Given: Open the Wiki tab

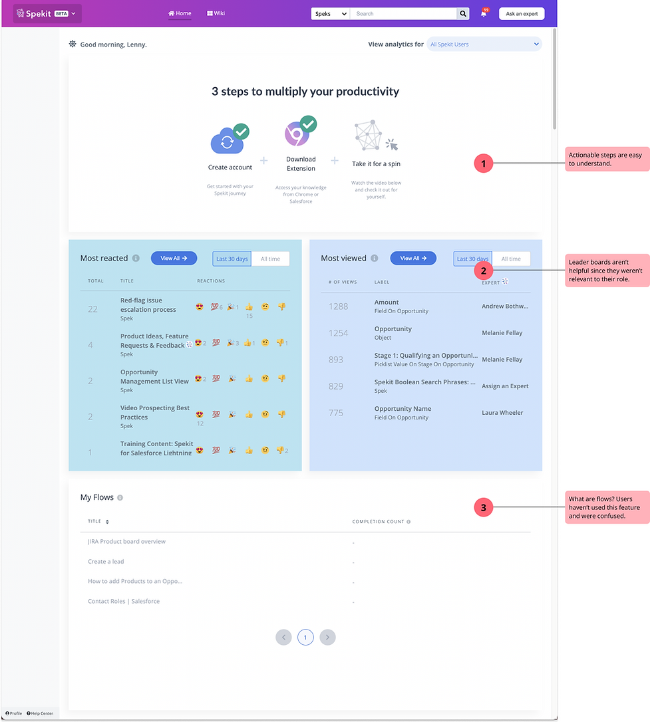Looking at the screenshot, I should click(x=216, y=13).
